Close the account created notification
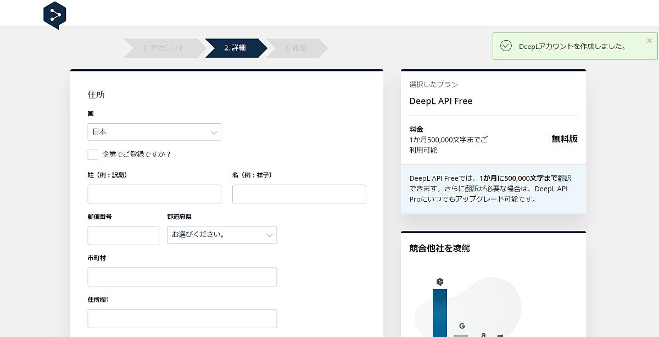Viewport: 659px width, 337px height. (649, 41)
